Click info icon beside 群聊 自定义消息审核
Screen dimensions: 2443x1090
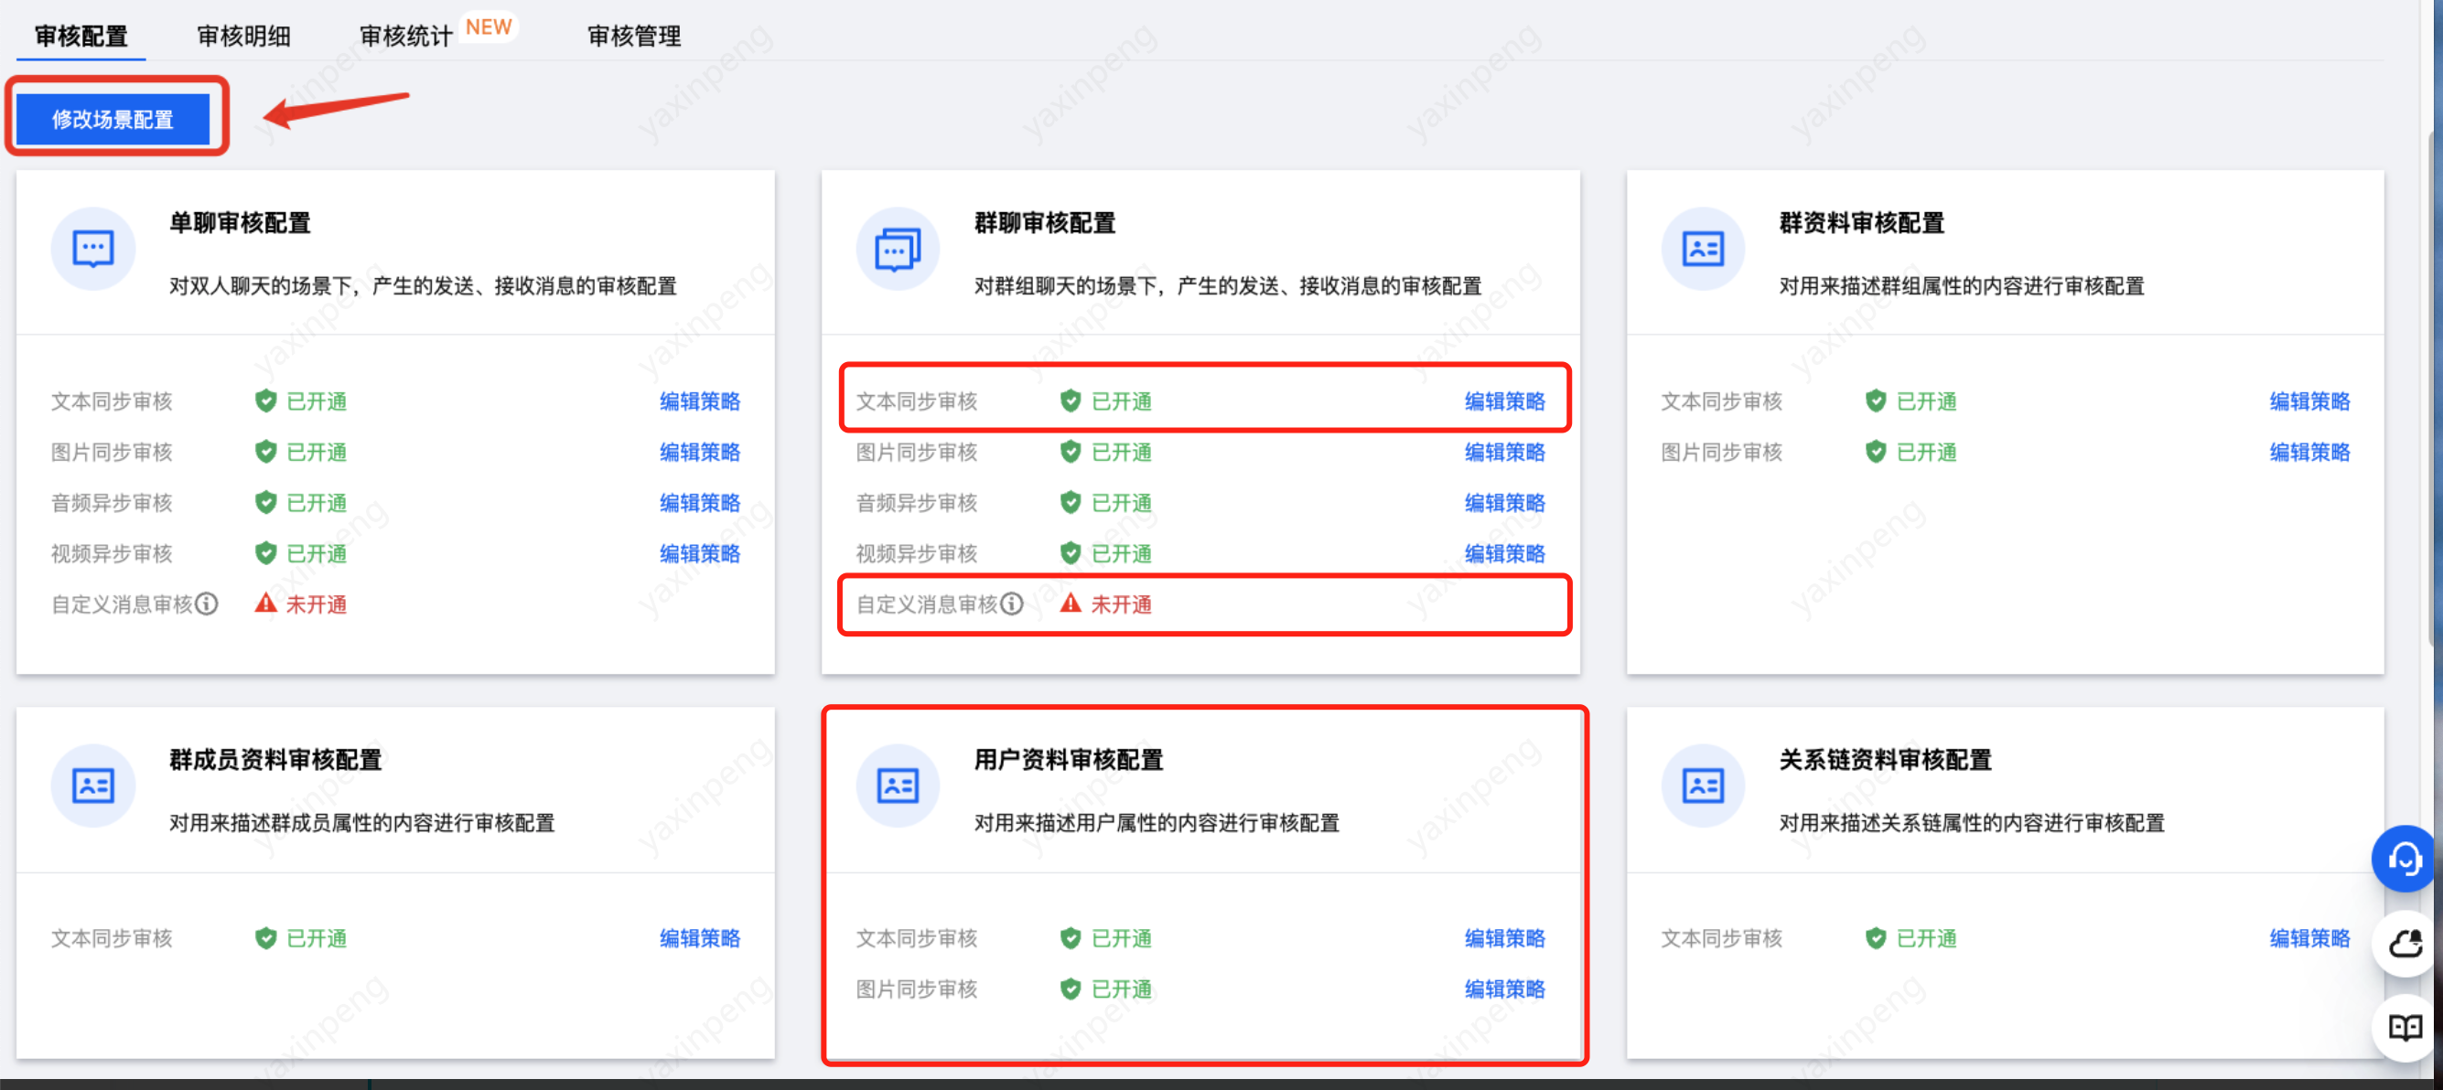(1012, 604)
